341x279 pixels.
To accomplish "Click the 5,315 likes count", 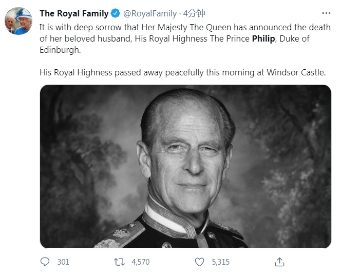I will tap(221, 262).
